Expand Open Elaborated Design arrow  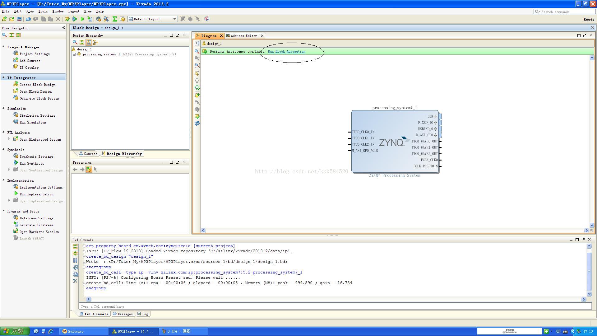point(9,139)
